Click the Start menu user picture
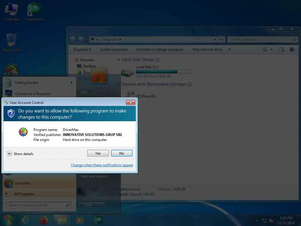This screenshot has width=301, height=226. 99,75
